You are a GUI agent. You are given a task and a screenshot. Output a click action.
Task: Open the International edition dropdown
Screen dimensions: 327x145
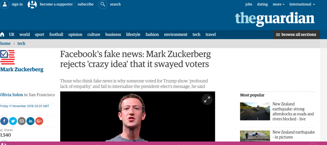(x=302, y=4)
